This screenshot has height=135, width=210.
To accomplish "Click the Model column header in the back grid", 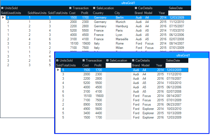I will [x=148, y=13].
